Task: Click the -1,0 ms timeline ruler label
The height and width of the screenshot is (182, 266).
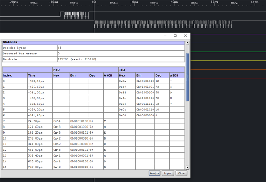Action: pos(53,2)
